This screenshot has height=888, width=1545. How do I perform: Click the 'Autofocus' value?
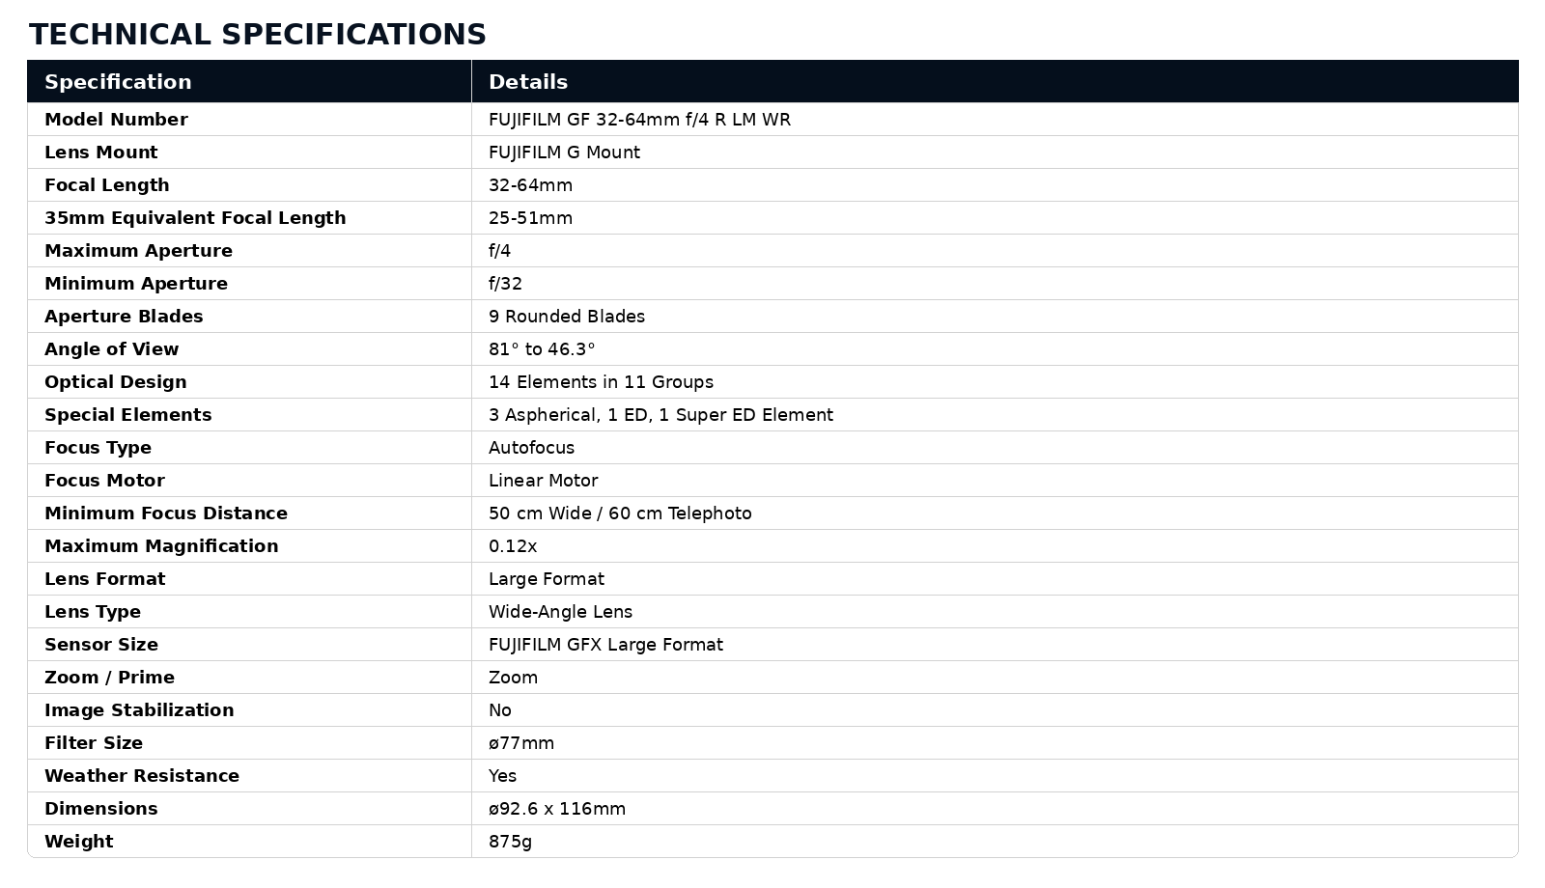531,448
